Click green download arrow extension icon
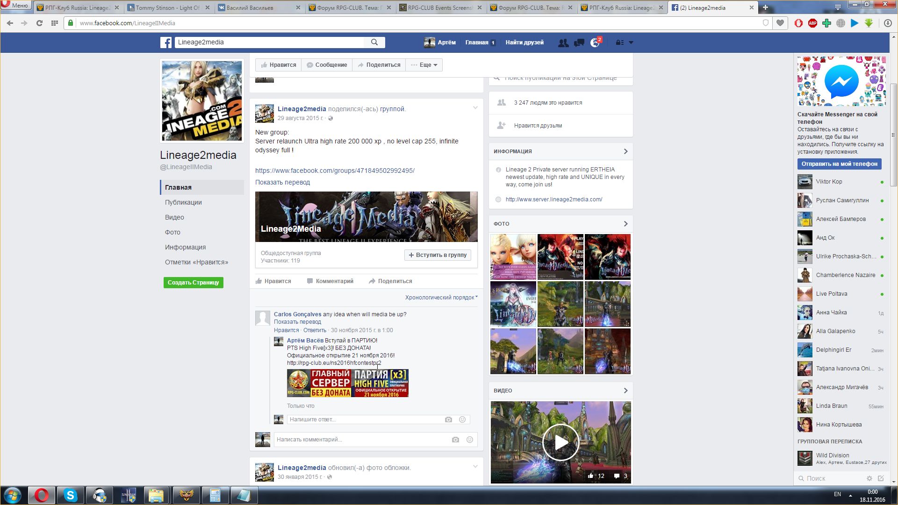The width and height of the screenshot is (898, 505). [x=869, y=23]
